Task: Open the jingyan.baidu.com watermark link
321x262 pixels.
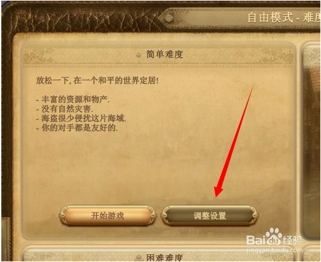Action: click(274, 250)
